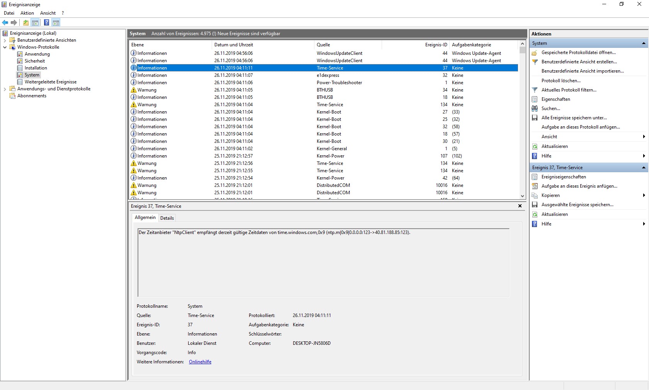Click the Back arrow in the toolbar

5,22
